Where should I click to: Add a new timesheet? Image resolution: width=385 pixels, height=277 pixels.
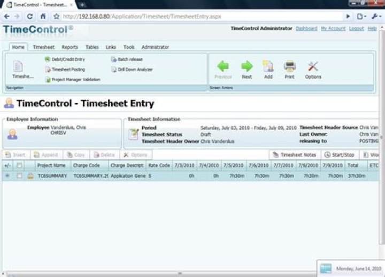point(268,70)
